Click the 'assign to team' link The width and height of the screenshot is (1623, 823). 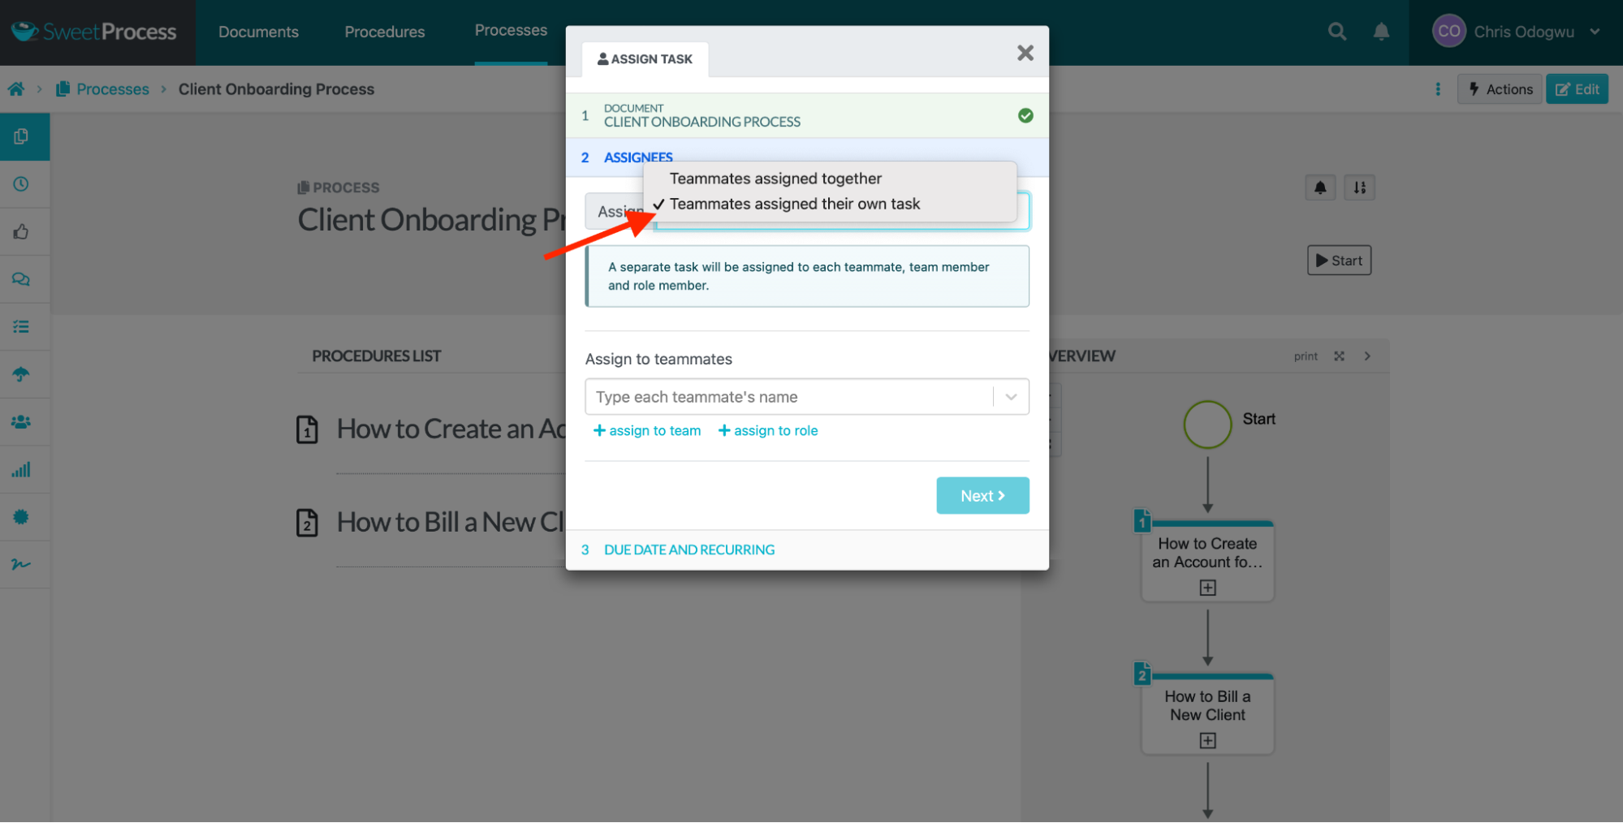click(647, 431)
